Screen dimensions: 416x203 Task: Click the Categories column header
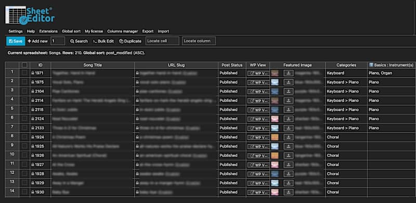point(346,65)
